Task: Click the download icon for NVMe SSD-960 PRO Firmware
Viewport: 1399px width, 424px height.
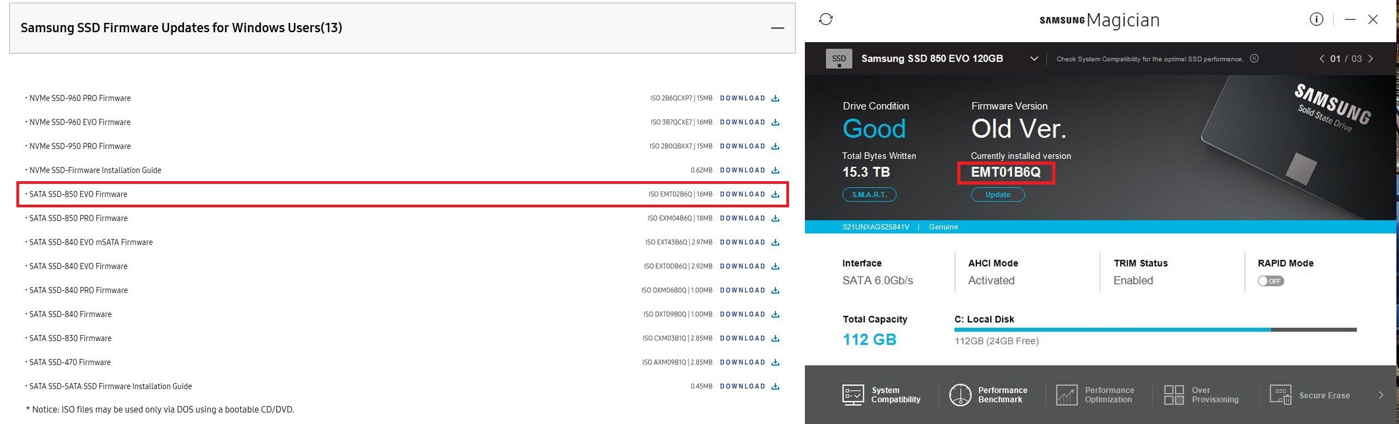Action: click(775, 98)
